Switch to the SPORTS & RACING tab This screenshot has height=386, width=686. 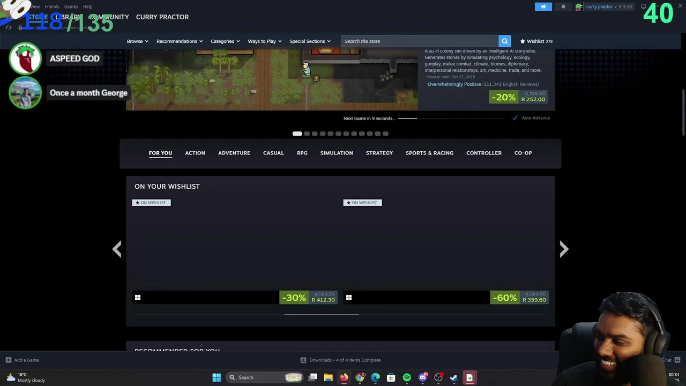[429, 153]
